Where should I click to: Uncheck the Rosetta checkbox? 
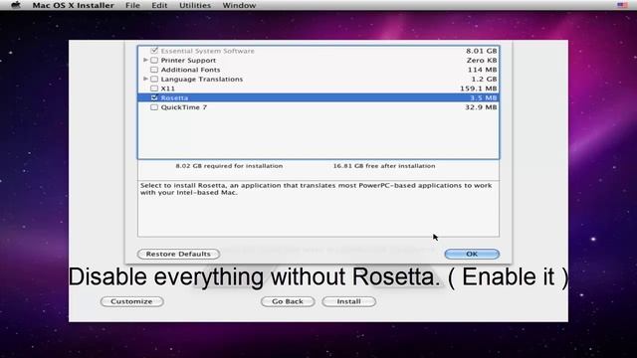154,97
